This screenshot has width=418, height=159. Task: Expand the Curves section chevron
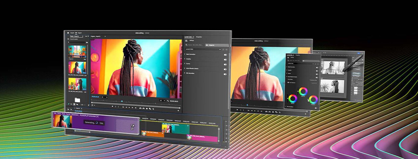click(x=185, y=63)
